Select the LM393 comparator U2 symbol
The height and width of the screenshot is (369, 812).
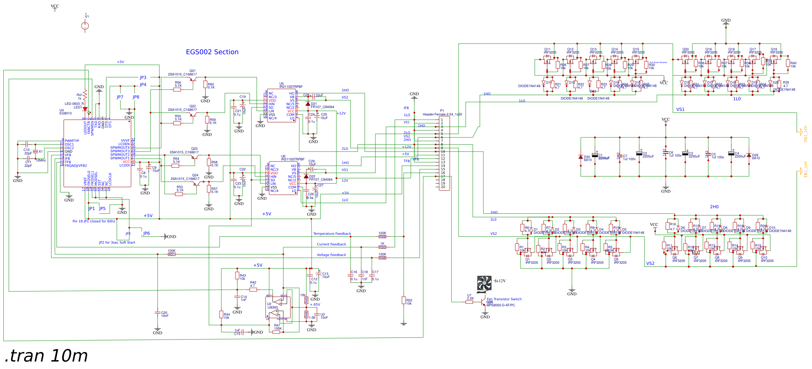point(278,307)
